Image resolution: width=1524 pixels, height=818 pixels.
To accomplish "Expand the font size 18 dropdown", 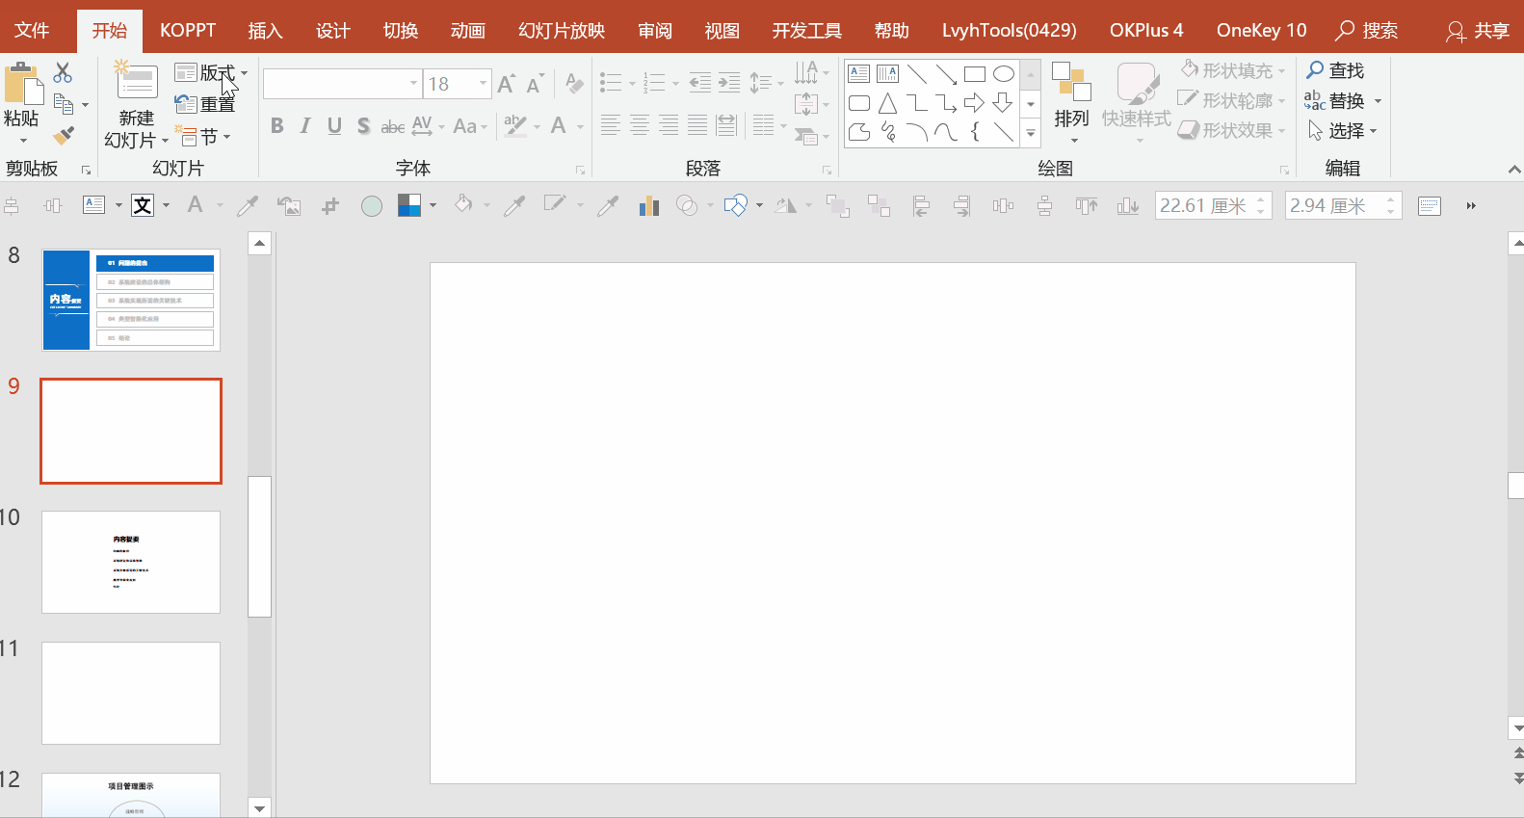I will click(x=483, y=84).
